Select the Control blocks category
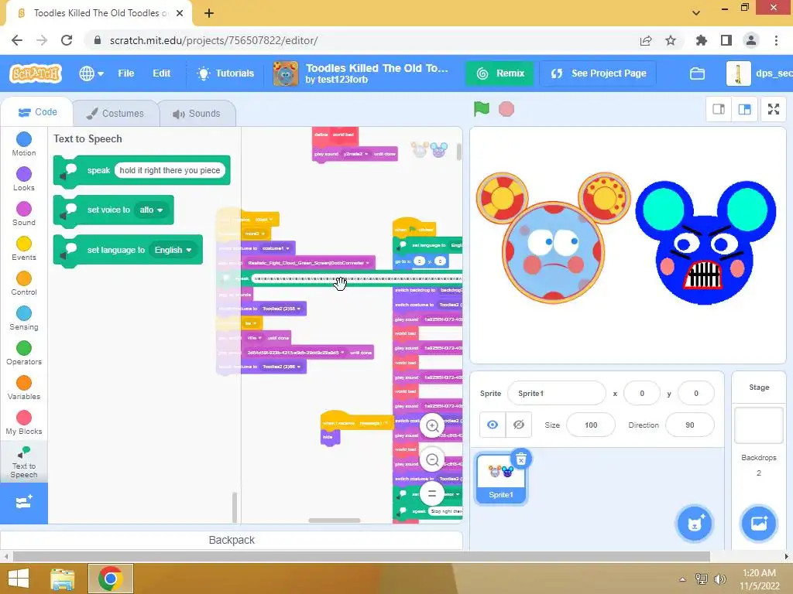This screenshot has width=793, height=594. 24,283
